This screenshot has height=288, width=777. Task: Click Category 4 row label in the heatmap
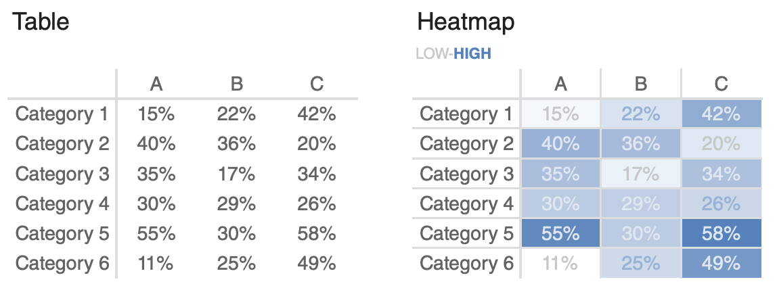coord(466,203)
